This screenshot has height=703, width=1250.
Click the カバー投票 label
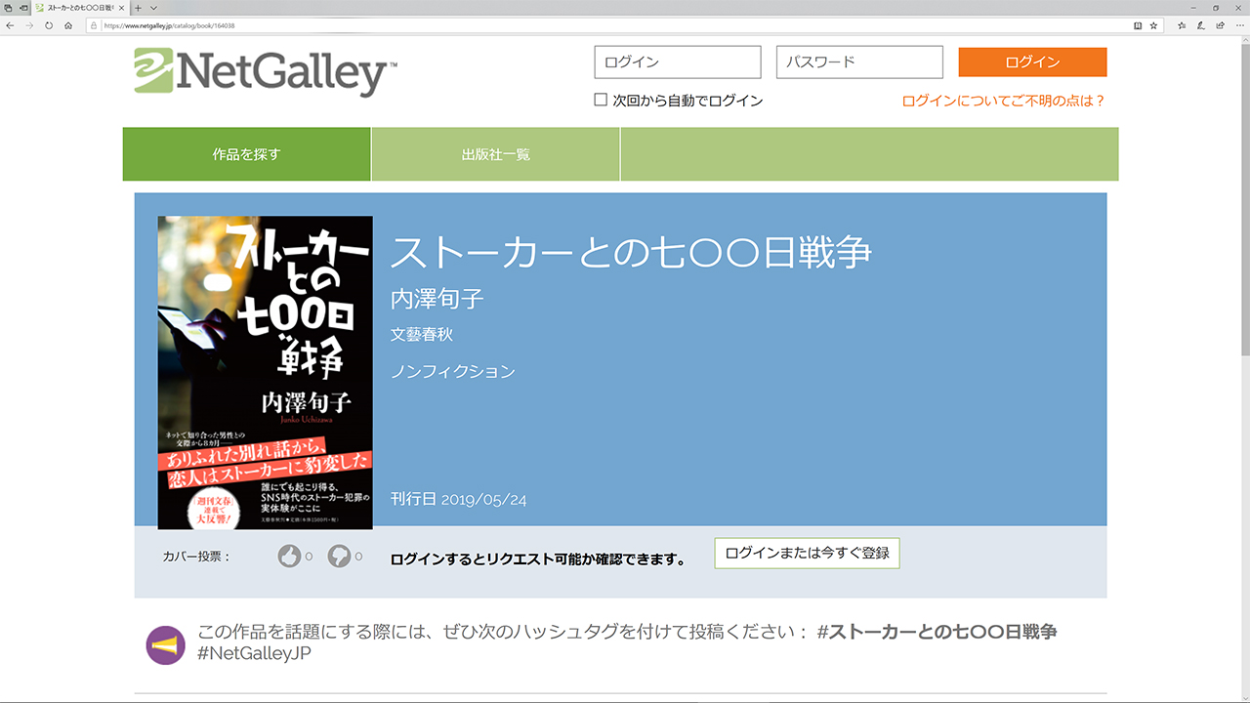tap(196, 557)
